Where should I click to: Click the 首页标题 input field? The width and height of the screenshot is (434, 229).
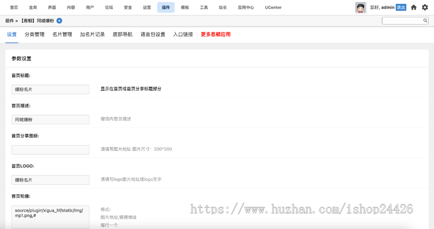point(50,89)
